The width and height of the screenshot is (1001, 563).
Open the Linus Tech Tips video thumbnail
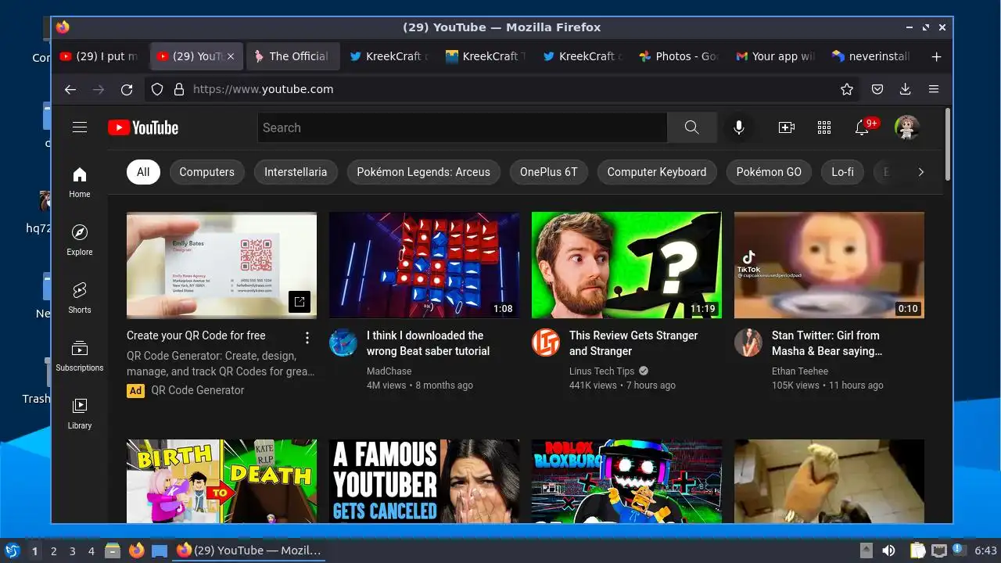pyautogui.click(x=626, y=265)
